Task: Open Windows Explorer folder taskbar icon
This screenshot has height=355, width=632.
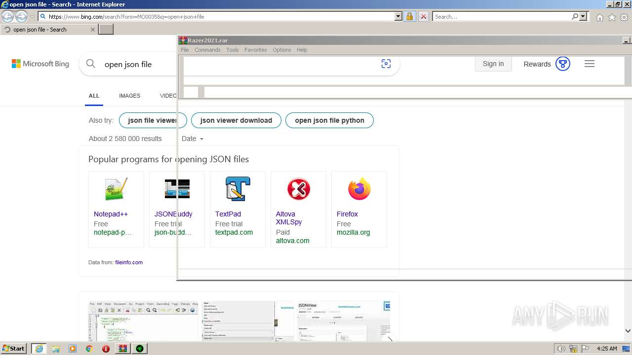Action: coord(56,349)
